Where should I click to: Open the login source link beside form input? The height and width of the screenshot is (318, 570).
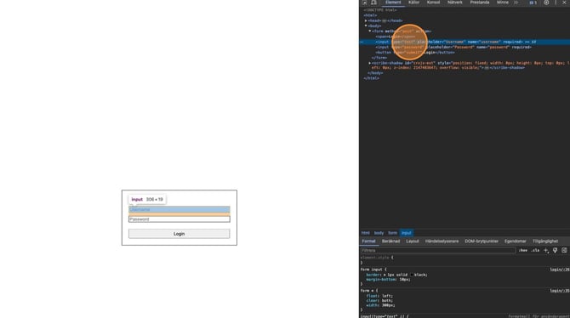(x=560, y=270)
